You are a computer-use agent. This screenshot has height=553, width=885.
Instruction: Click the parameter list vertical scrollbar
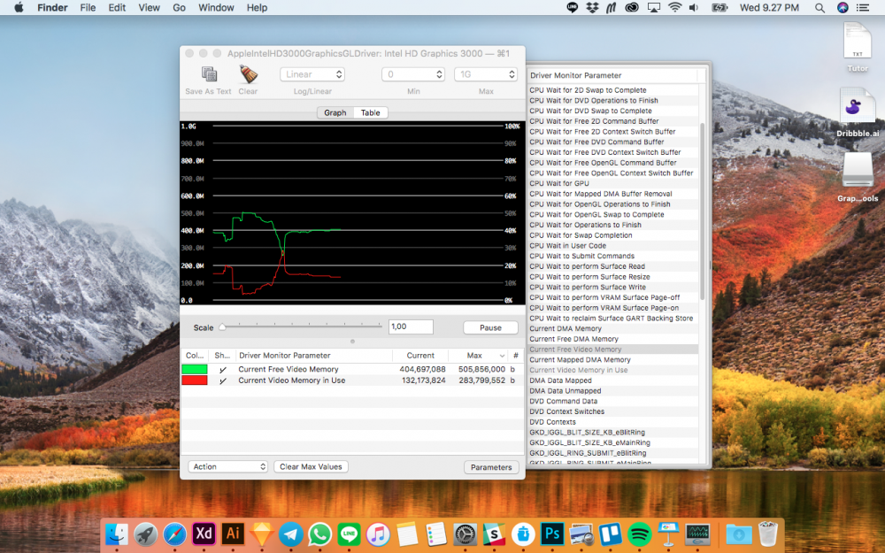click(x=703, y=211)
